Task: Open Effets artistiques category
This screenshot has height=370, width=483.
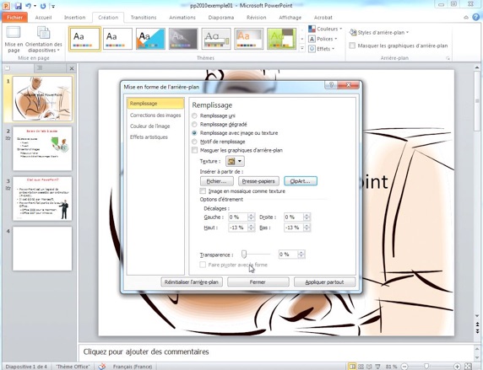Action: [x=149, y=137]
